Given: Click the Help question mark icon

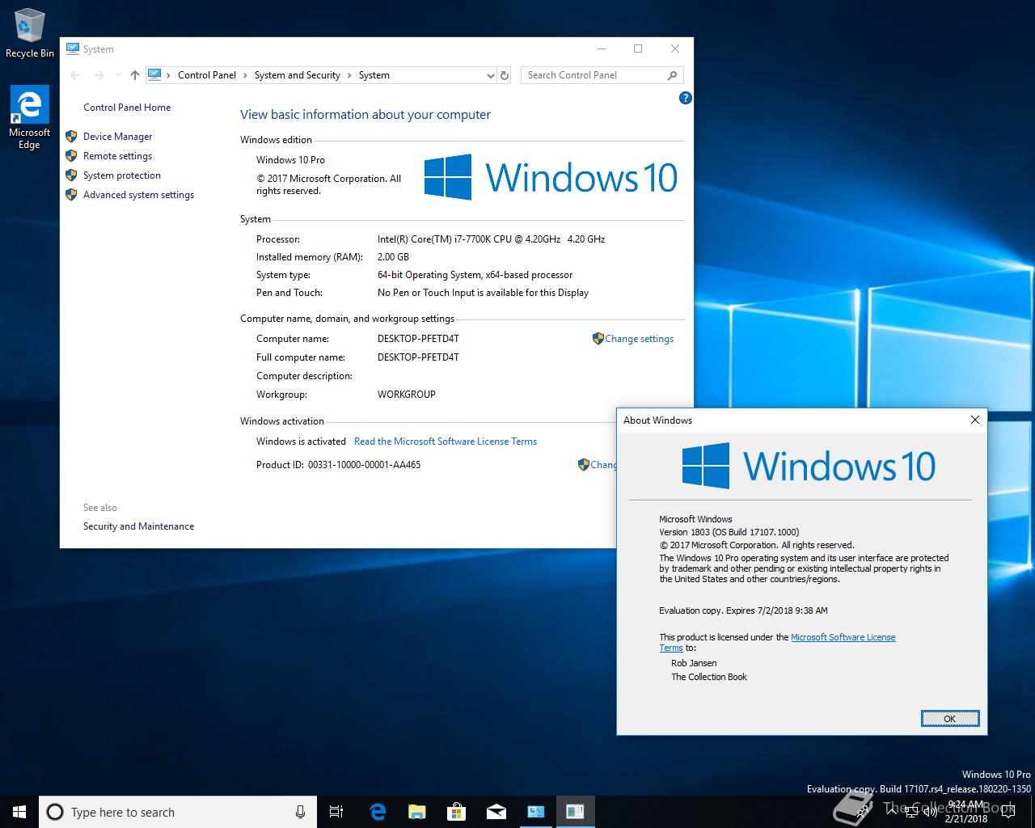Looking at the screenshot, I should (686, 98).
